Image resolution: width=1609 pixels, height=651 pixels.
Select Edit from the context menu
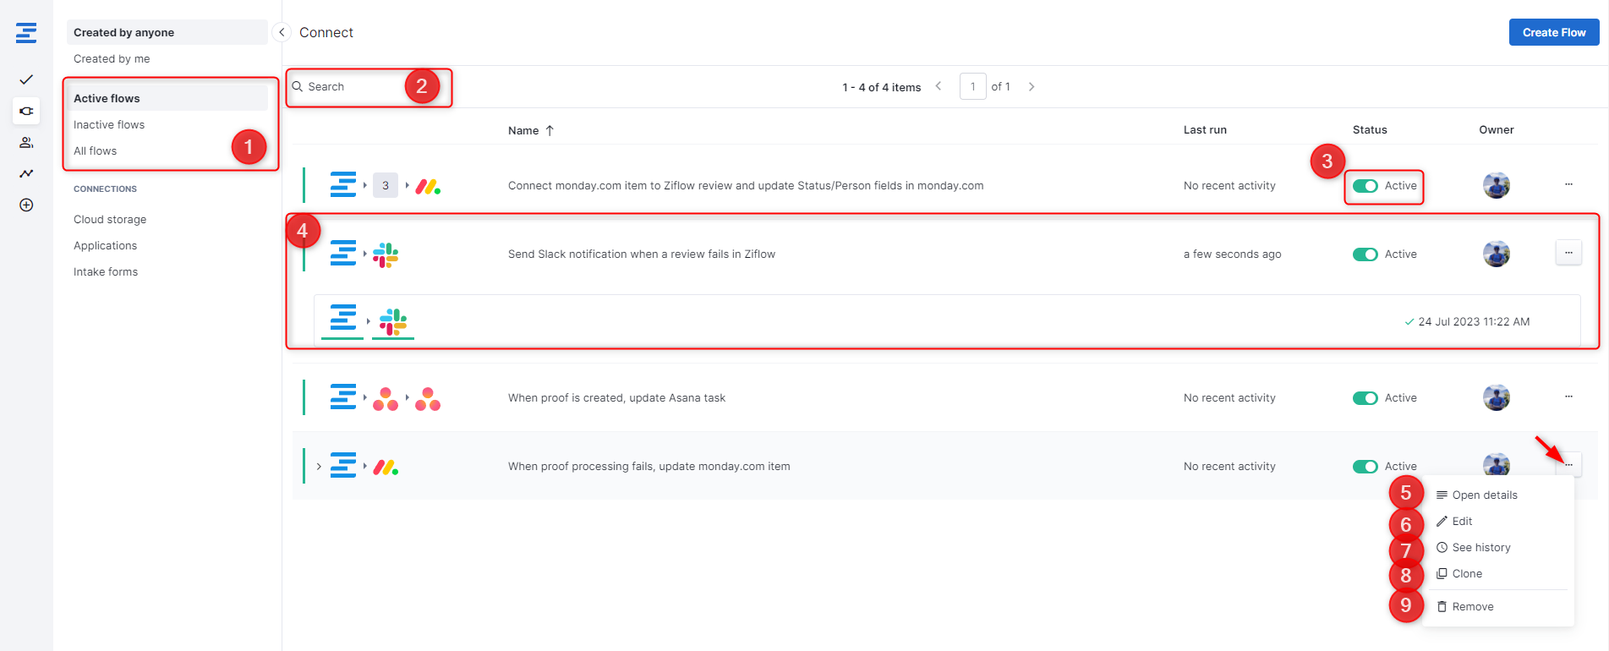(x=1462, y=522)
